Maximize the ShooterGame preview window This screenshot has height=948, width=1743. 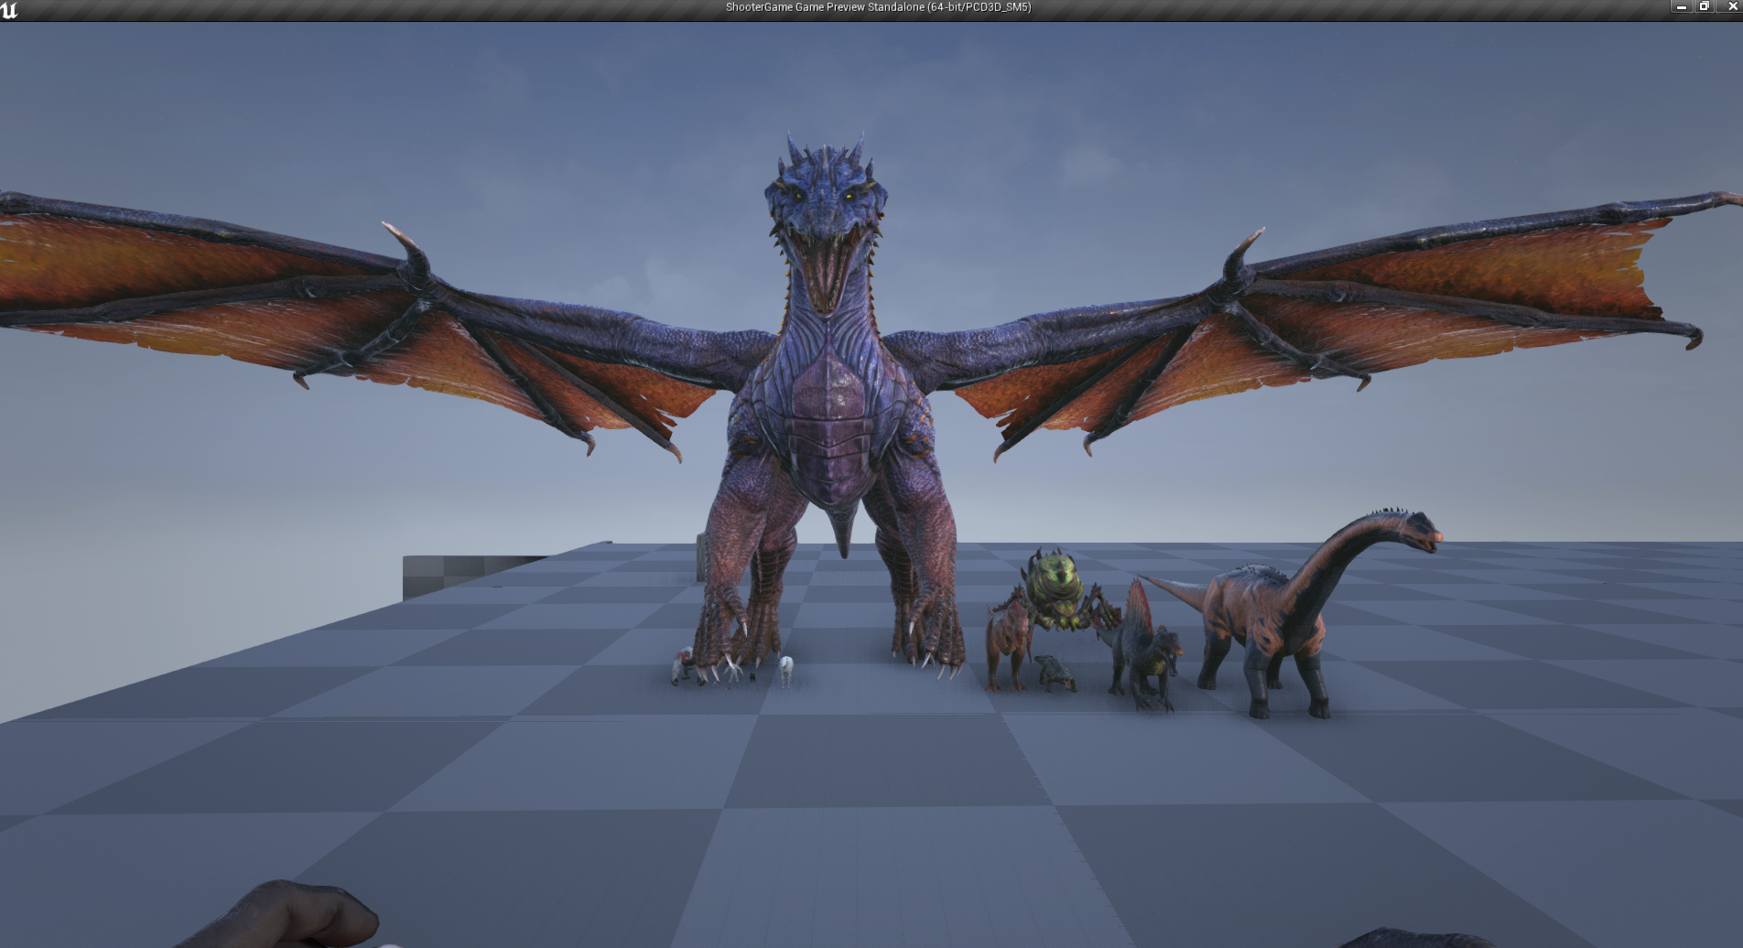1705,6
